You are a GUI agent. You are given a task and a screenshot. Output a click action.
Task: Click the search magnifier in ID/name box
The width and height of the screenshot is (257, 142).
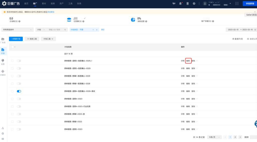pyautogui.click(x=65, y=30)
